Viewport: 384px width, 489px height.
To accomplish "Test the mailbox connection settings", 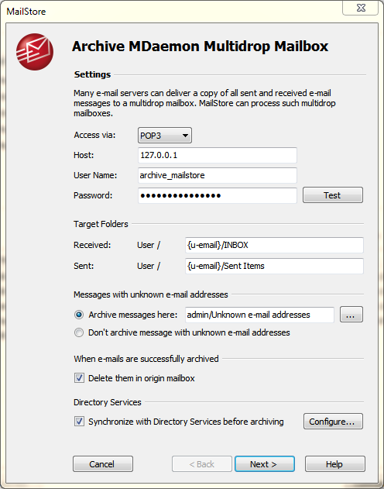I will pos(333,195).
